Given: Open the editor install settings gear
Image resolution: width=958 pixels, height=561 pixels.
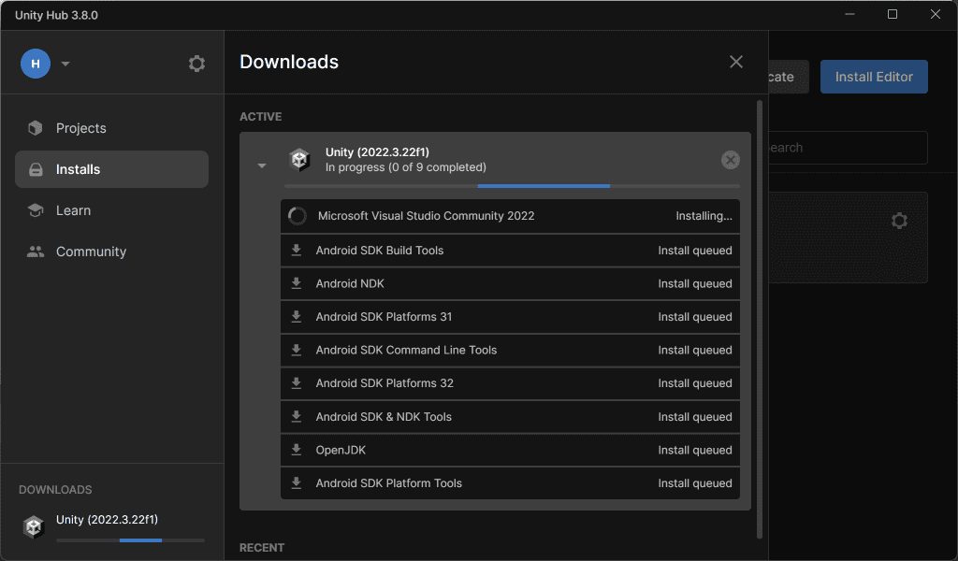Looking at the screenshot, I should (x=899, y=221).
